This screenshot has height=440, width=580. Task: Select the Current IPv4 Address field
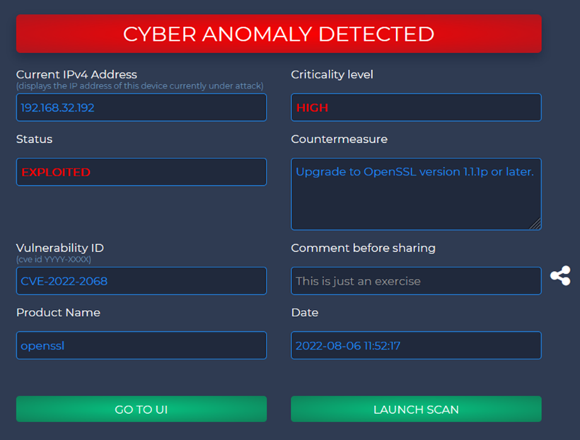click(141, 108)
